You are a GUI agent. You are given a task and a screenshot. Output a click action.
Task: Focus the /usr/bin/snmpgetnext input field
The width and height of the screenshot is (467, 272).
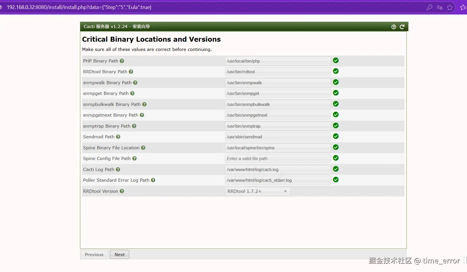tap(278, 115)
